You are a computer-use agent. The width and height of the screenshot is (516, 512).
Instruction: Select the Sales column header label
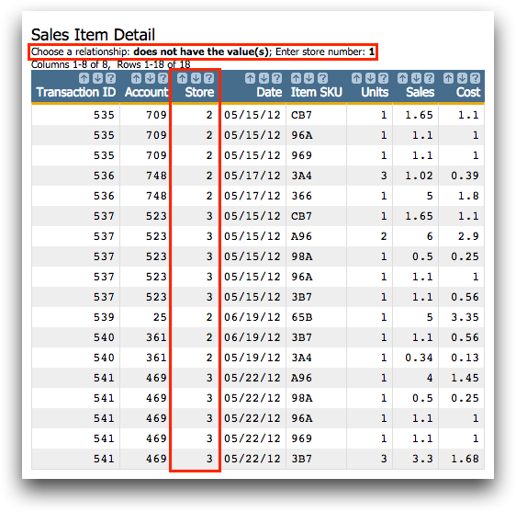(420, 92)
